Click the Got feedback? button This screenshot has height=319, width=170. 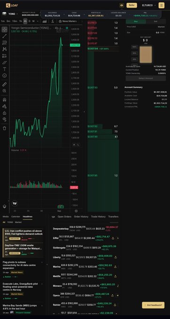[x=153, y=305]
